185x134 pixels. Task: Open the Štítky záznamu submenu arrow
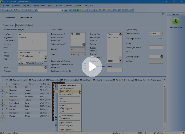tap(80, 108)
